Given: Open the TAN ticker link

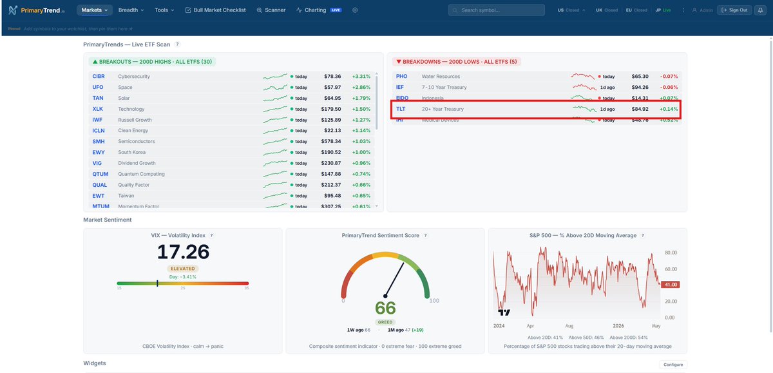Looking at the screenshot, I should tap(98, 98).
